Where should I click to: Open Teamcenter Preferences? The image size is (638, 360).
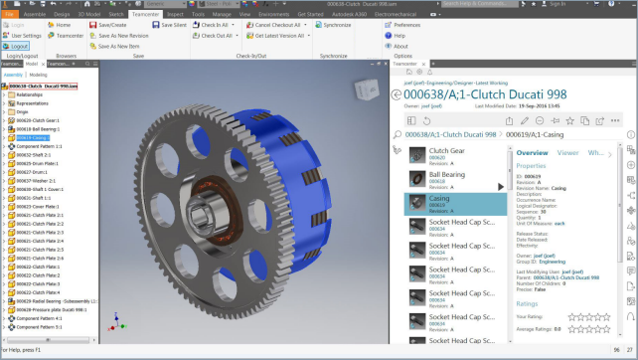(402, 25)
